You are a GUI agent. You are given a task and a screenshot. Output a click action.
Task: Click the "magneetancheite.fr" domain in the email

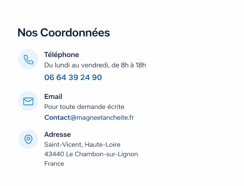click(105, 117)
